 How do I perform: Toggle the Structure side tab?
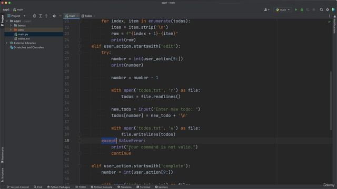click(x=2, y=175)
